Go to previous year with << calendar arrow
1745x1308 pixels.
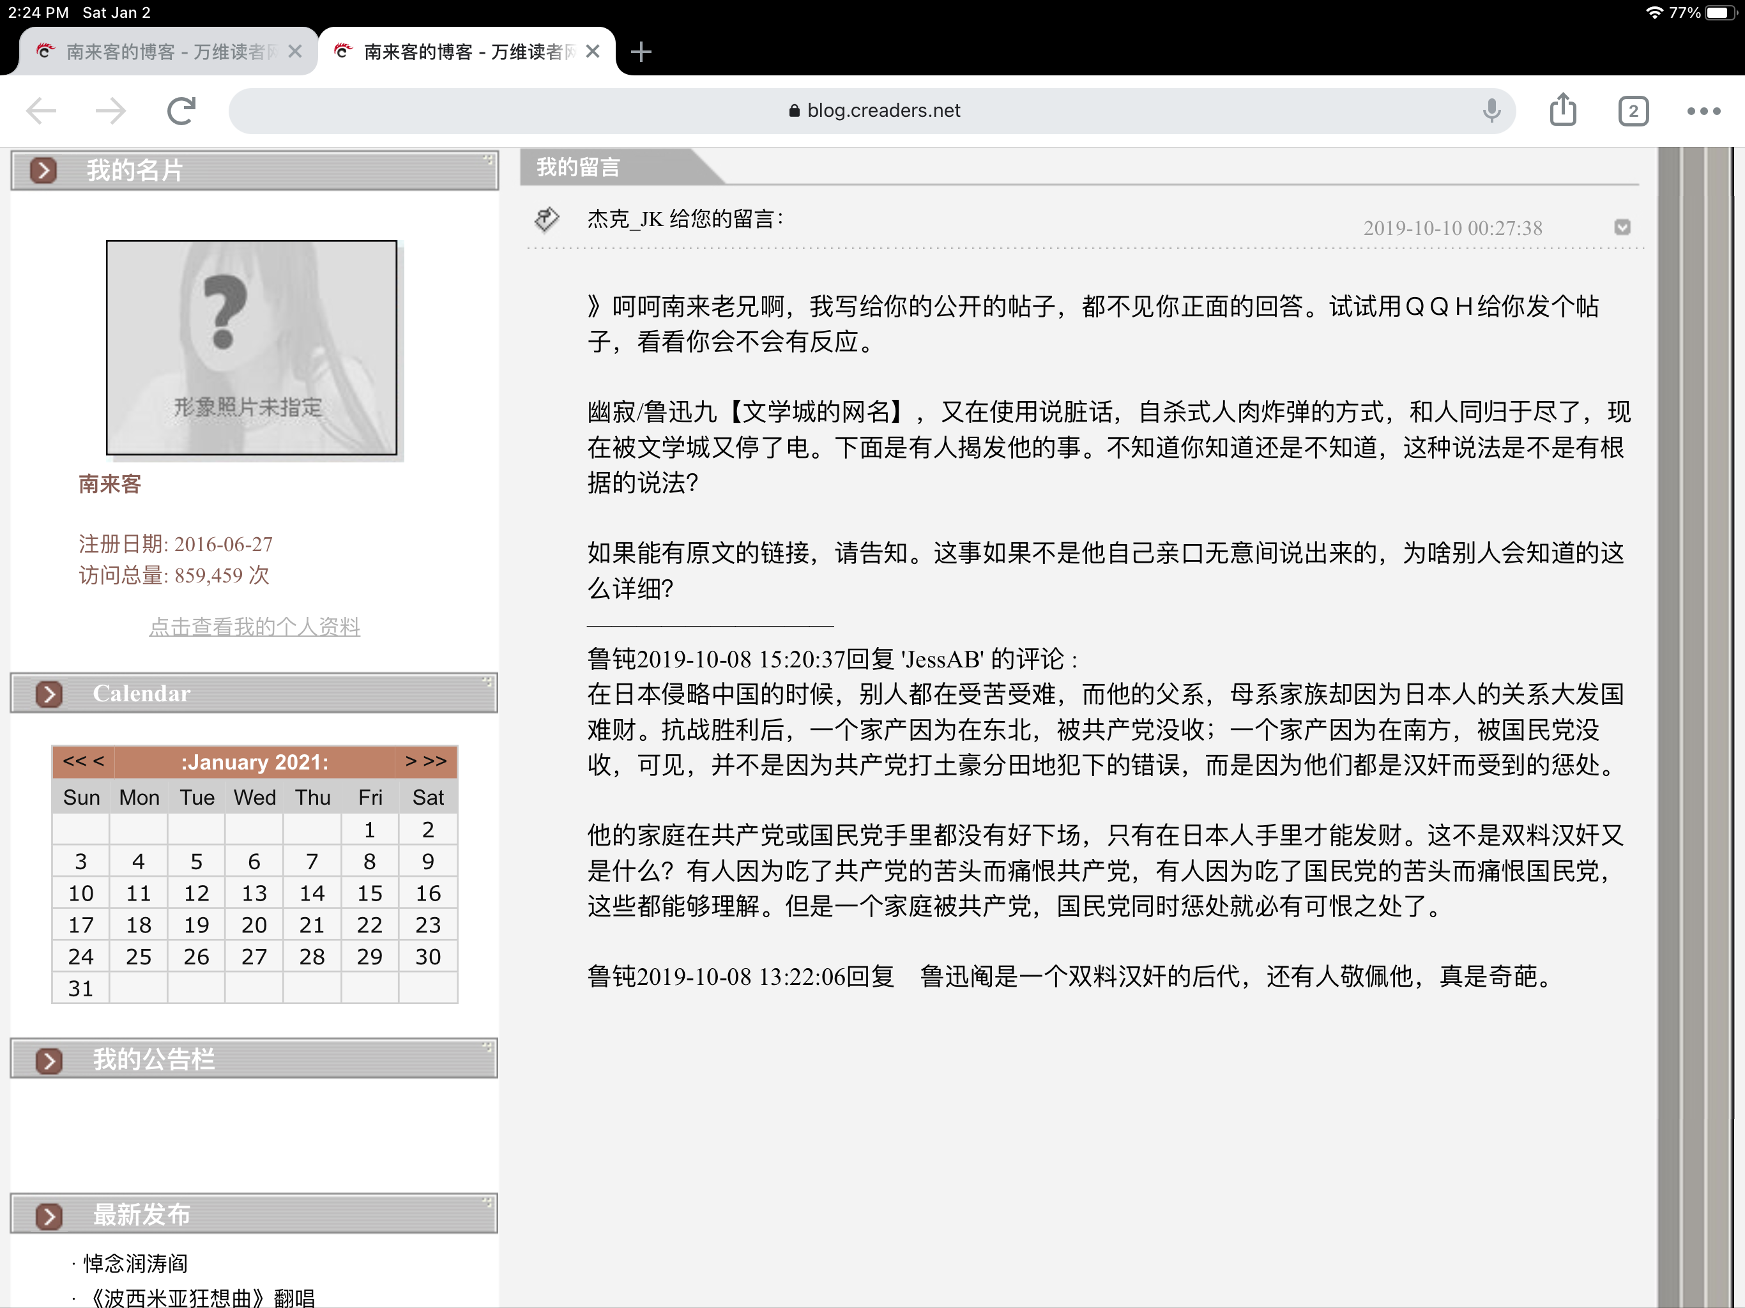[x=74, y=761]
